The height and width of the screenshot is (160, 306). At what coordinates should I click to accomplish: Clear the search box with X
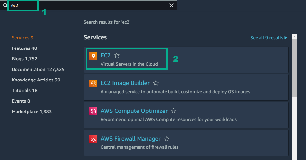coord(171,5)
